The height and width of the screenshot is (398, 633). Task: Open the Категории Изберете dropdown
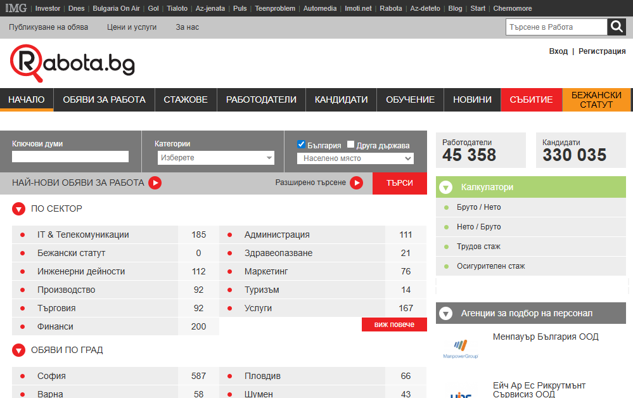click(216, 158)
